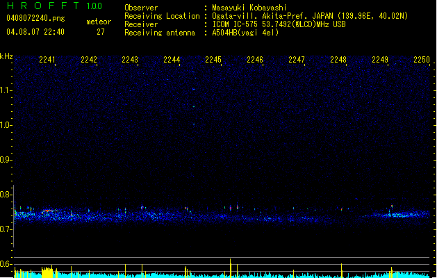Select the filename 0408072240.png
This screenshot has height=278, width=437.
click(35, 18)
